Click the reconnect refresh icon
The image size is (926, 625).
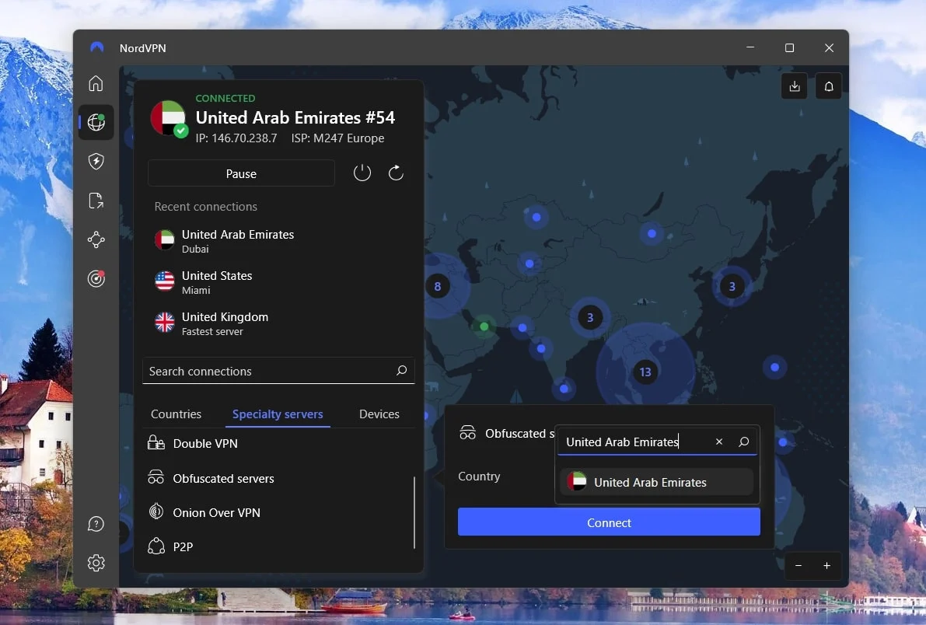pyautogui.click(x=396, y=173)
